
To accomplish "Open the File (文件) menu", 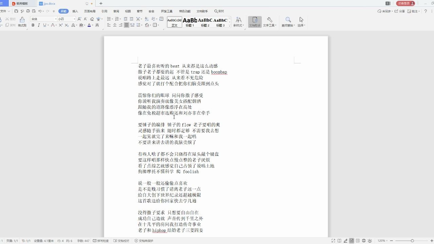I will tap(5, 11).
